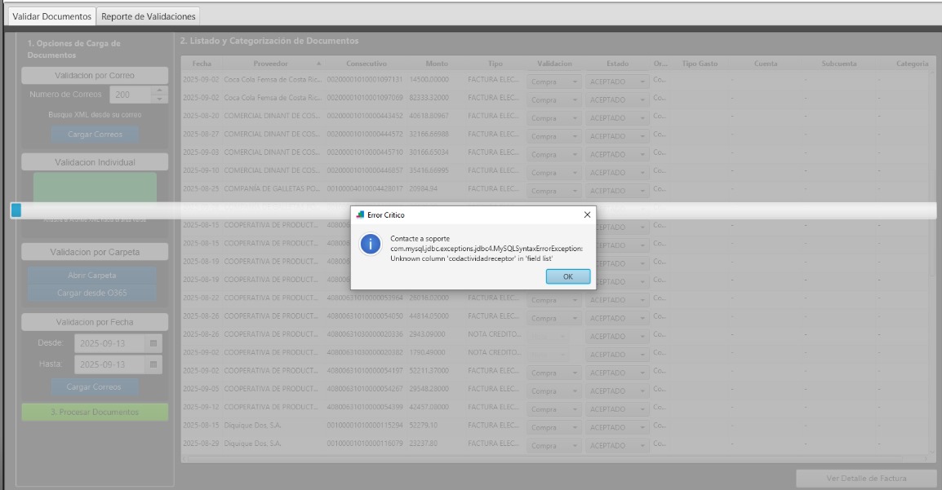Select the Validar Documentos tab
Viewport: 942px width, 490px height.
point(51,16)
